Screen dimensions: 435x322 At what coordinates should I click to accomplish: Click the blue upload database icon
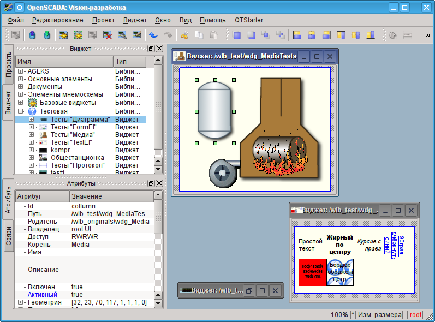click(32, 35)
